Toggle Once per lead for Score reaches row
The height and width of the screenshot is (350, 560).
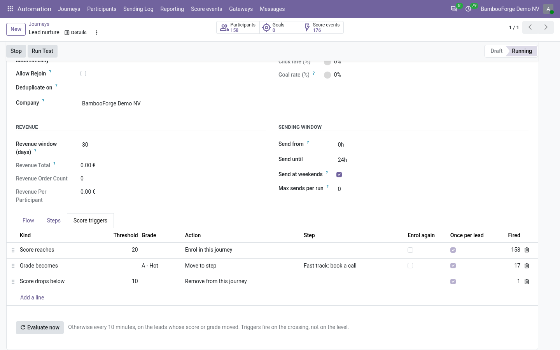pos(453,250)
